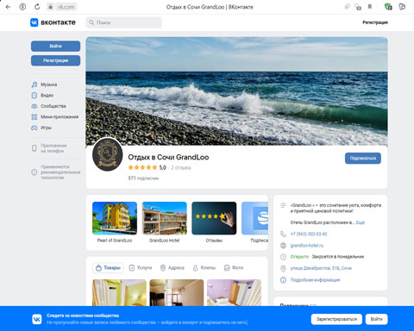Open the yellow room product photo

pyautogui.click(x=119, y=292)
